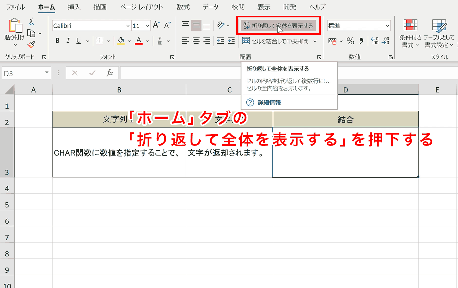Viewport: 458px width, 288px height.
Task: Open the clipboard (クリップボード) dialog launcher
Action: [44, 57]
